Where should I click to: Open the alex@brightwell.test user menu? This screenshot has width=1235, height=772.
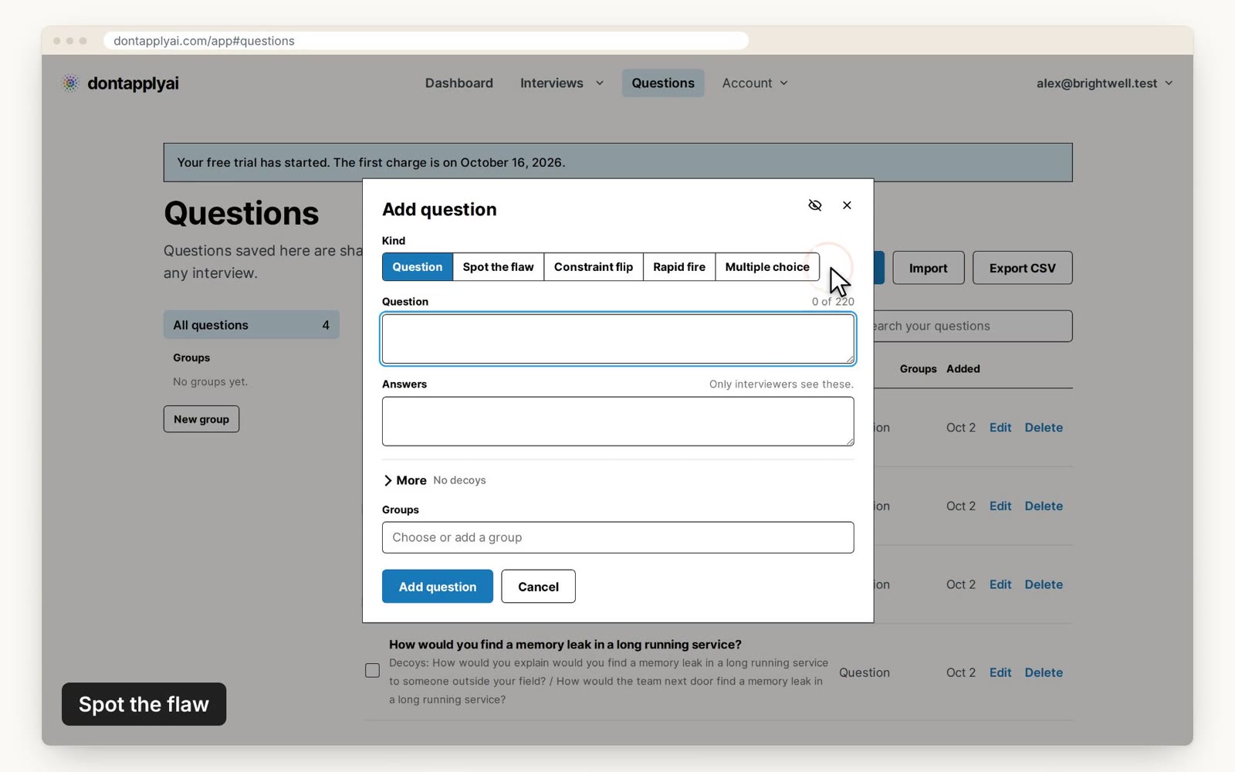pyautogui.click(x=1104, y=83)
